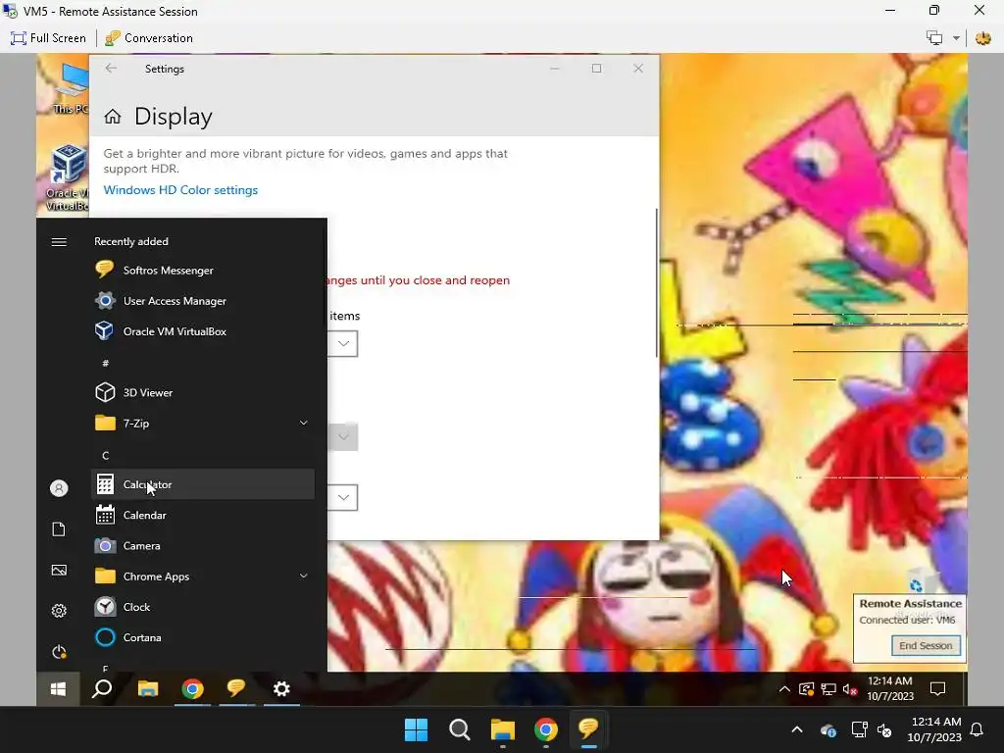Click the C letter header in app list

click(106, 455)
